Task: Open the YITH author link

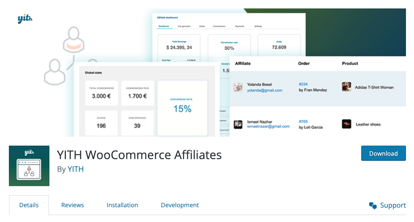Action: [76, 169]
